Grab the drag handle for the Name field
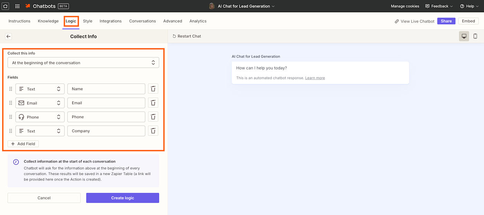The width and height of the screenshot is (484, 215). (x=11, y=89)
